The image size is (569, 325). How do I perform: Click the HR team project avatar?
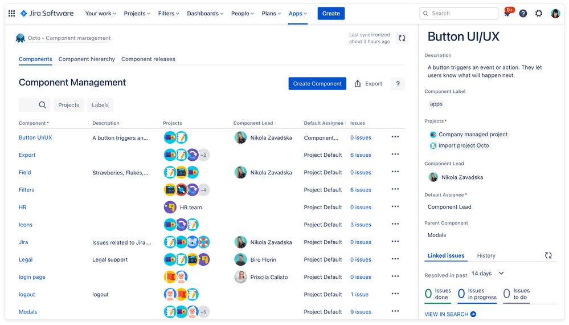(170, 207)
